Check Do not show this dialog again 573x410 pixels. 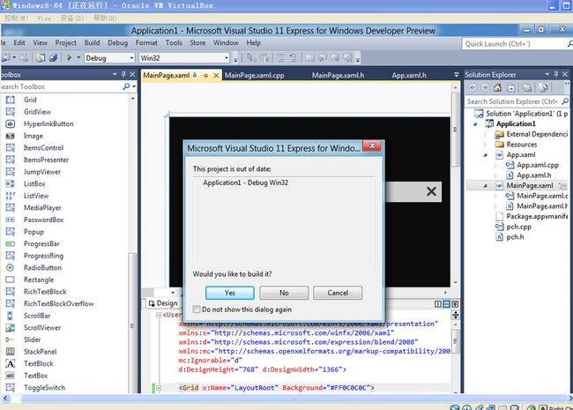tap(197, 309)
